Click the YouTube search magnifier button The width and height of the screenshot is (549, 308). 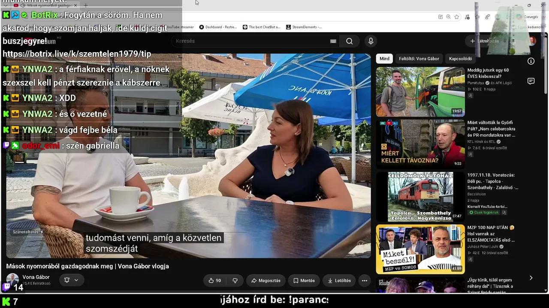pyautogui.click(x=350, y=41)
